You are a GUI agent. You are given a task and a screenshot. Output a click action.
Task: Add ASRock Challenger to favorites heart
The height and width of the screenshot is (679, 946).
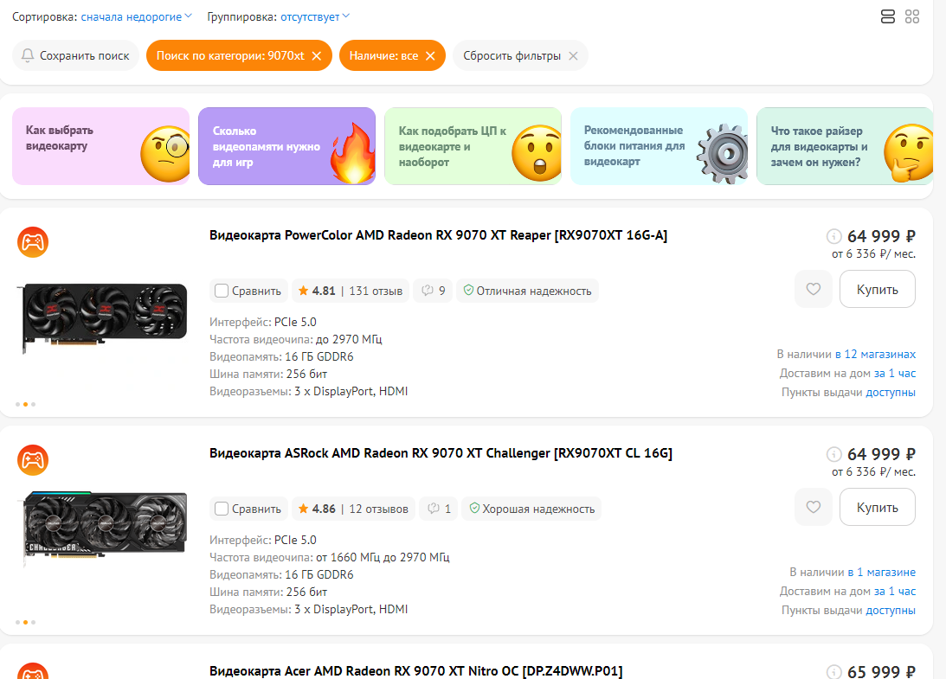tap(814, 507)
